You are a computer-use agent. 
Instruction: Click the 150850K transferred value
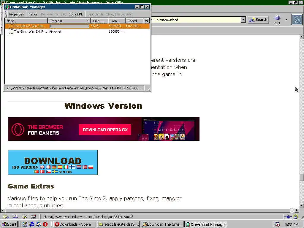pyautogui.click(x=116, y=31)
